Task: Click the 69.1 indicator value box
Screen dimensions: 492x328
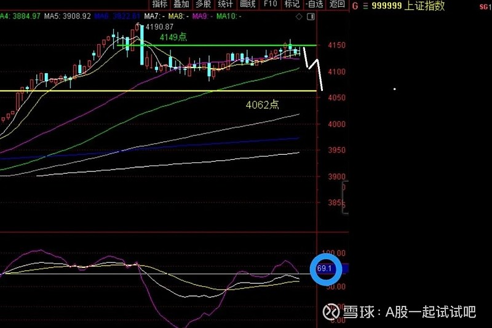Action: coord(325,268)
